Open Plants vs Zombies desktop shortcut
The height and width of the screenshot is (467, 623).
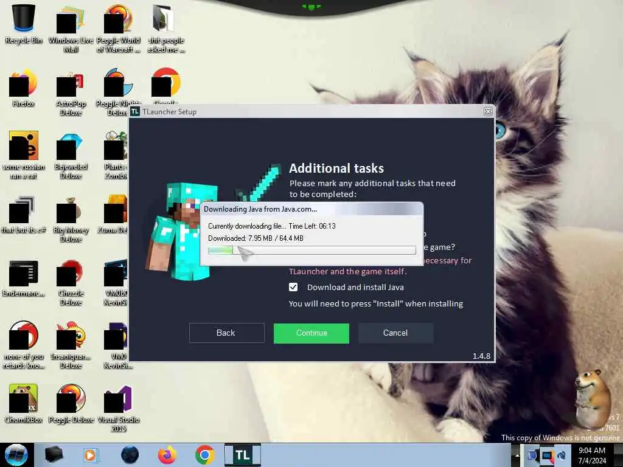click(116, 156)
